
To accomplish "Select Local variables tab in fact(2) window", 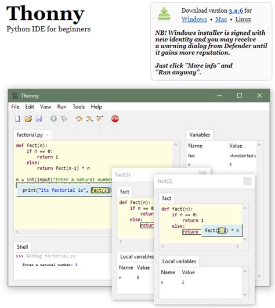I will tap(179, 262).
